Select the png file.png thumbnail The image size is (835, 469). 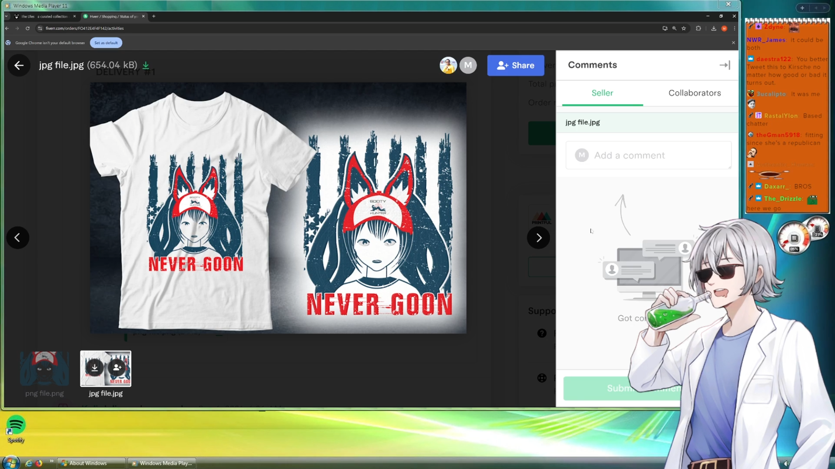coord(44,369)
